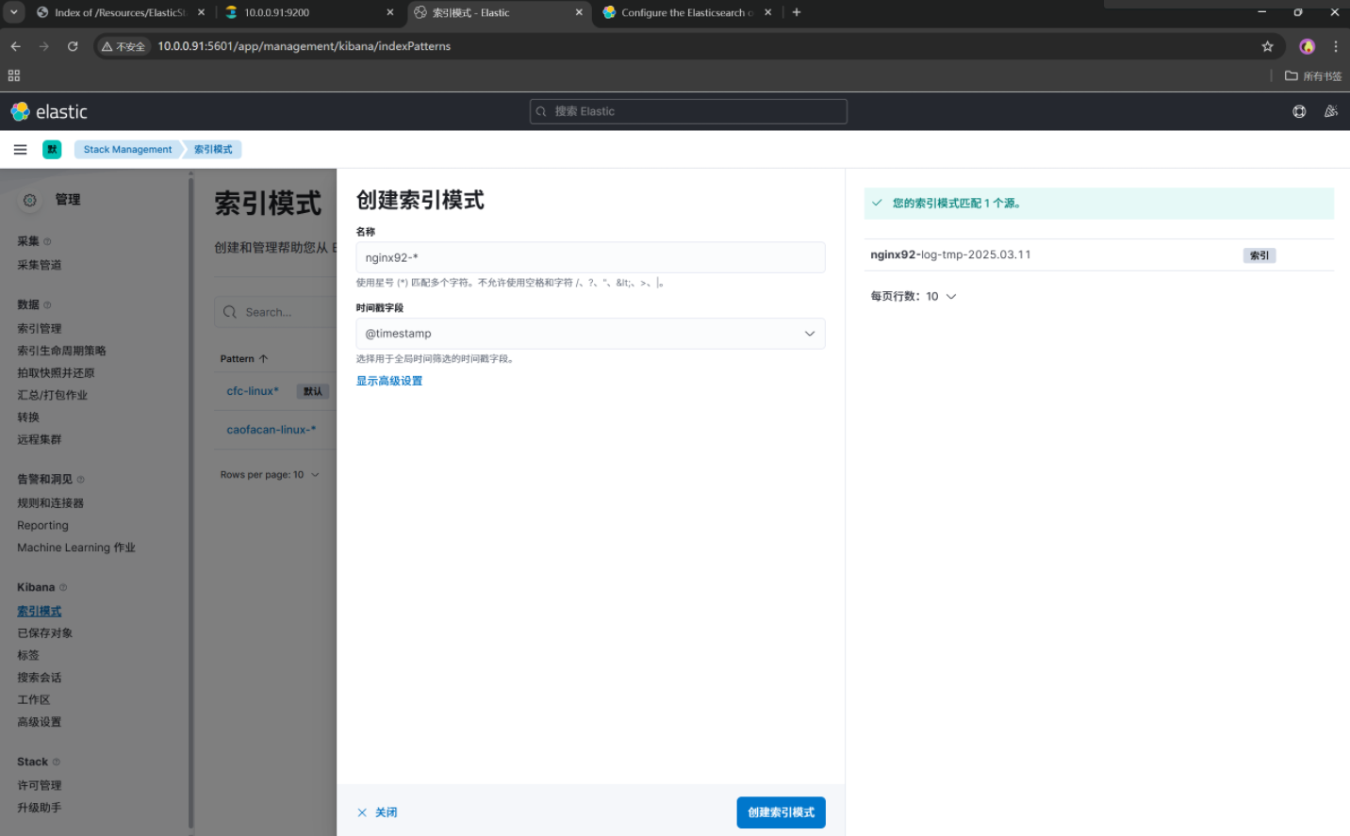Open Machine Learning 作业 in sidebar
This screenshot has height=836, width=1350.
point(76,548)
